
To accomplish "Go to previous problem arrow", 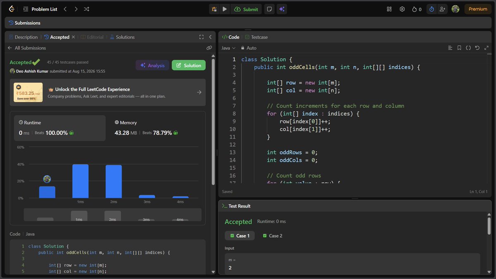I will (x=65, y=9).
